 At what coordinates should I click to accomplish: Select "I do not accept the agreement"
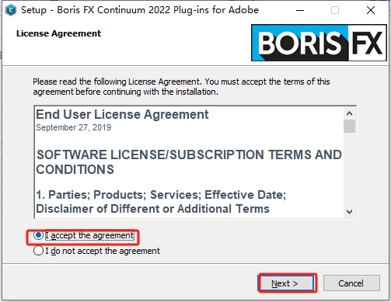tap(38, 251)
